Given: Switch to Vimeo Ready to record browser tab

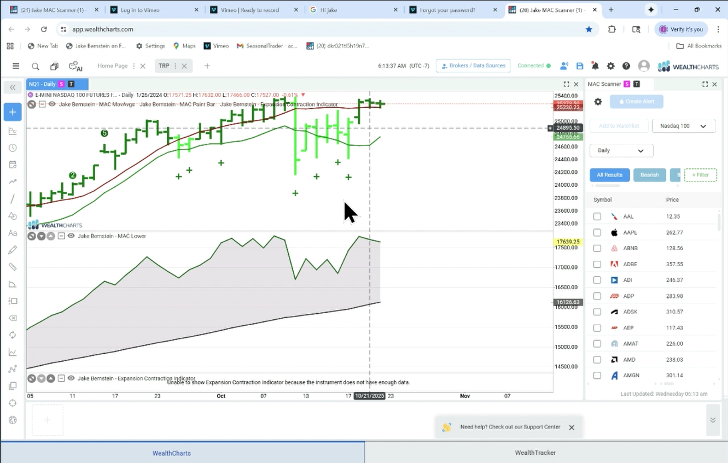Looking at the screenshot, I should (254, 10).
